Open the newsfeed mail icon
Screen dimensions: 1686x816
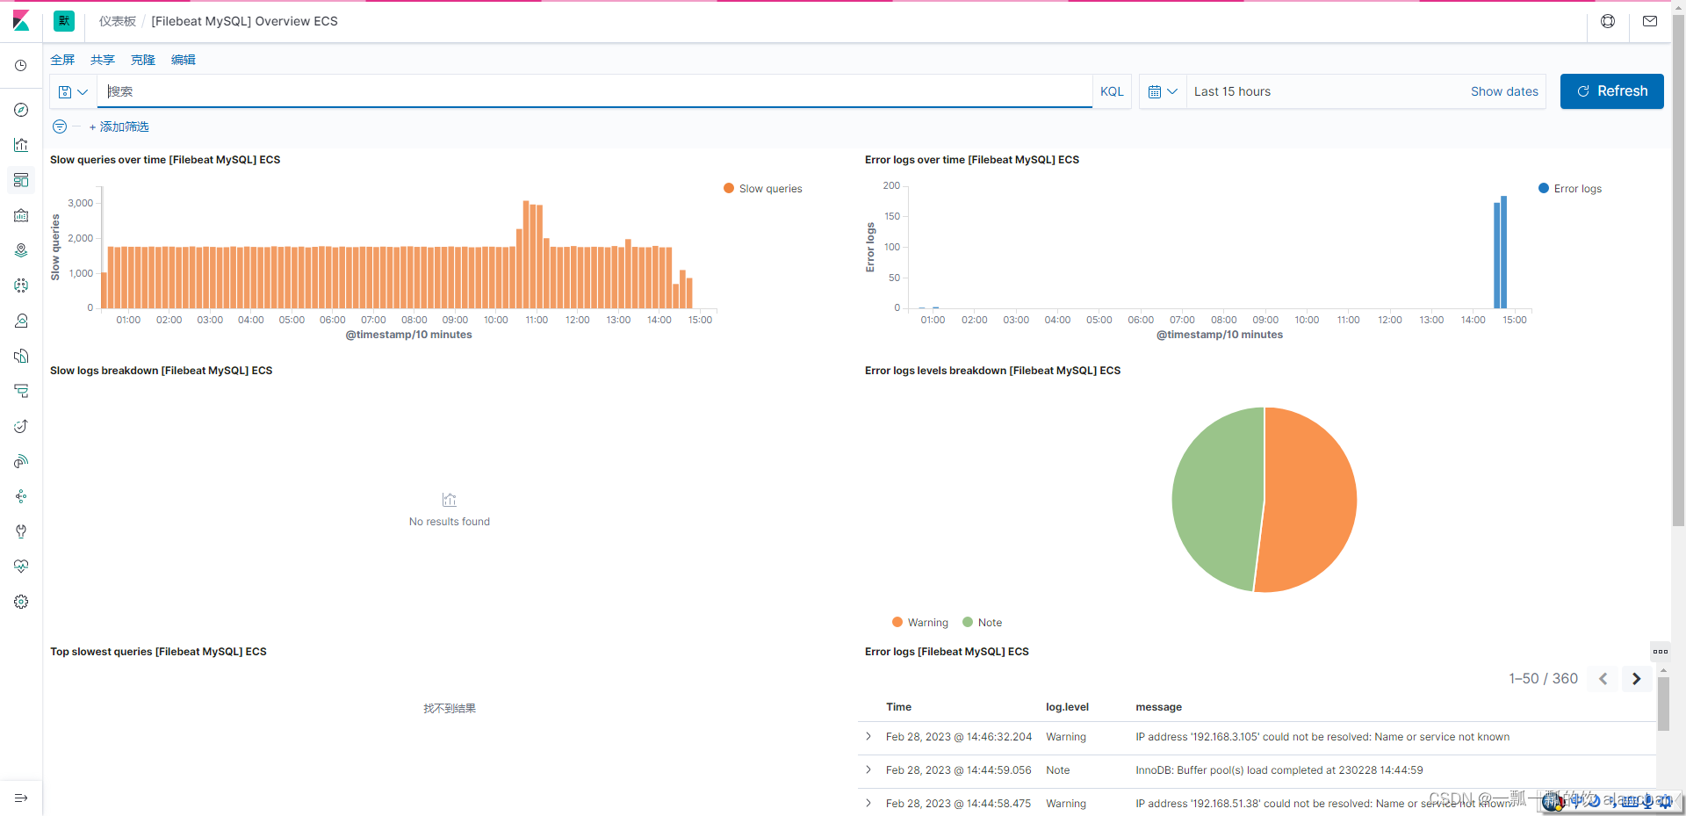1650,21
